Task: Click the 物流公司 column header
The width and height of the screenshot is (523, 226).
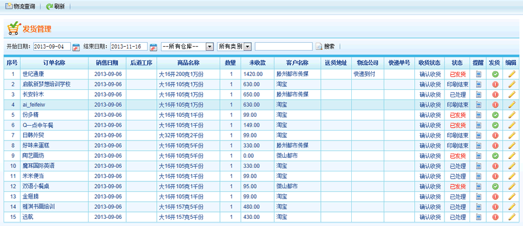Action: pyautogui.click(x=367, y=63)
